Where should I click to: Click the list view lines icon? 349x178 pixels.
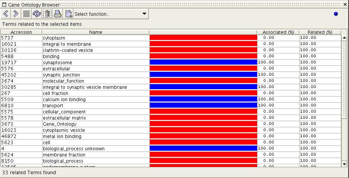(x=27, y=14)
